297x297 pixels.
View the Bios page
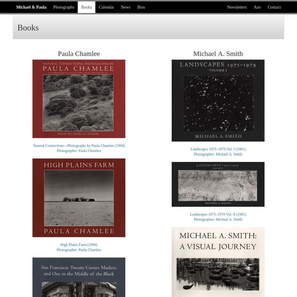pyautogui.click(x=141, y=7)
